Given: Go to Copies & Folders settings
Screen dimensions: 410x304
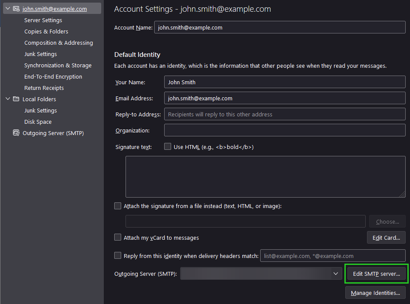Looking at the screenshot, I should (46, 31).
